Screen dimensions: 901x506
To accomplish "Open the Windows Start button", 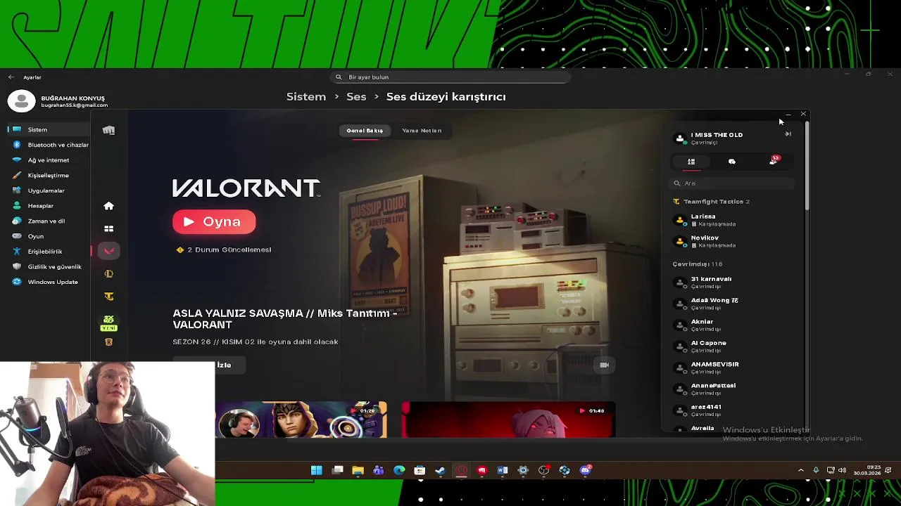I will [317, 470].
